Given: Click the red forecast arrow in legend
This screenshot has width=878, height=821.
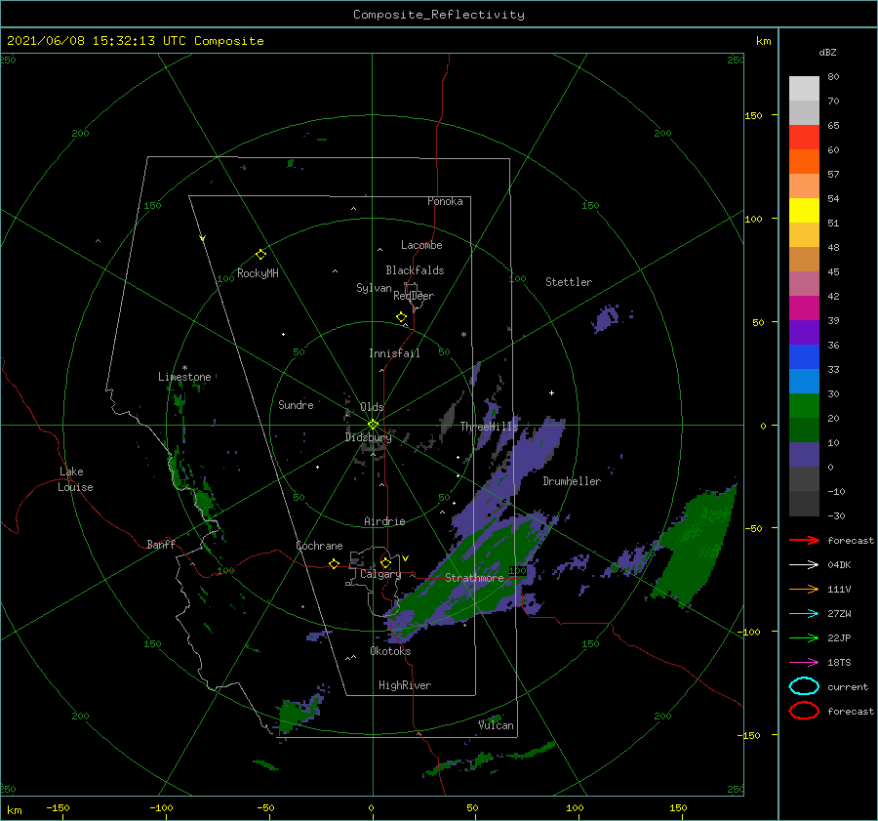Looking at the screenshot, I should [804, 540].
